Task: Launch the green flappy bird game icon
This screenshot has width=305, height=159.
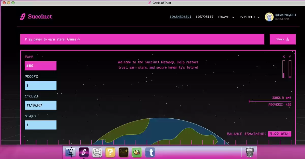Action: point(137,152)
